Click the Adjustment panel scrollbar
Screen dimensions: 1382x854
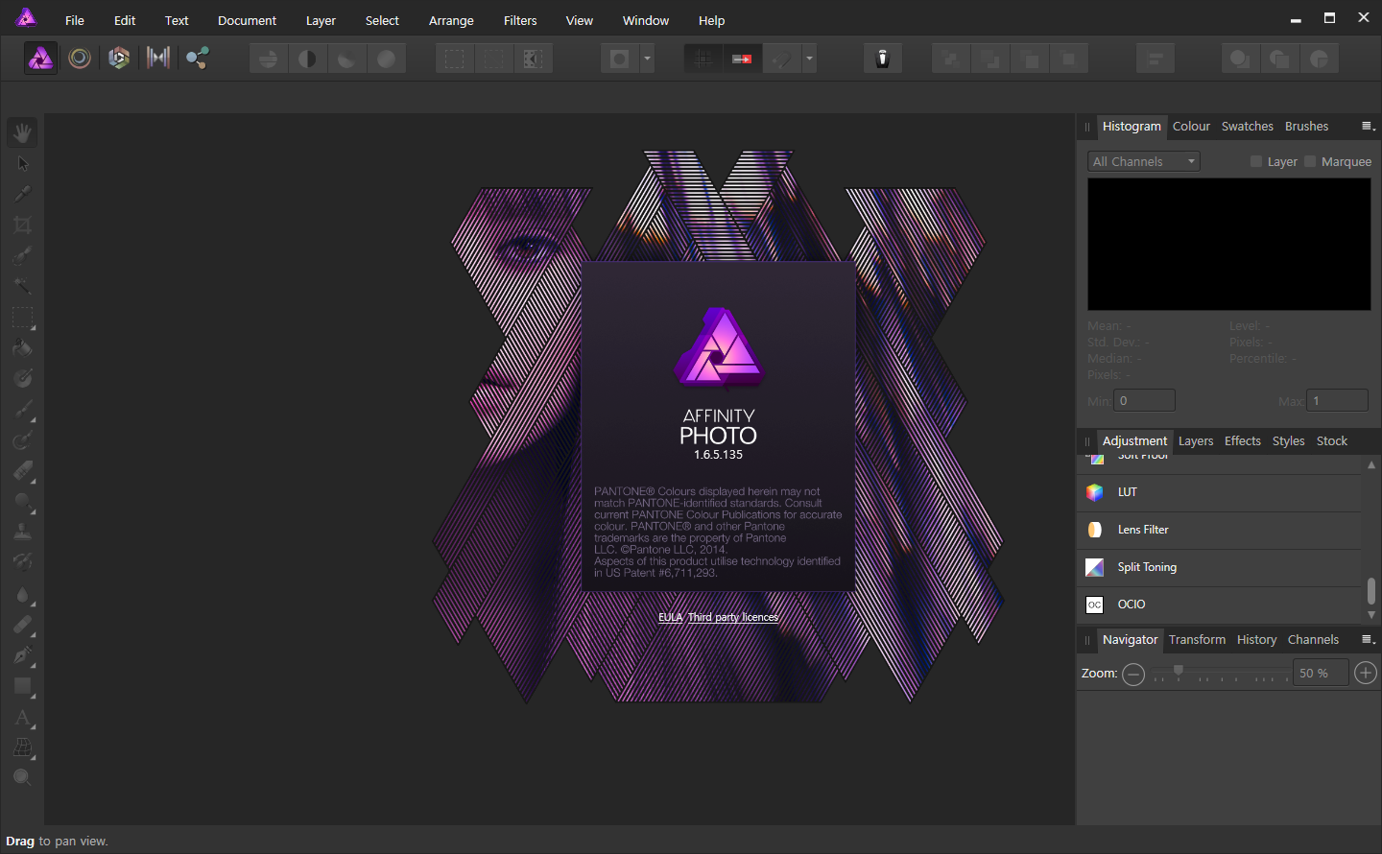pyautogui.click(x=1371, y=591)
